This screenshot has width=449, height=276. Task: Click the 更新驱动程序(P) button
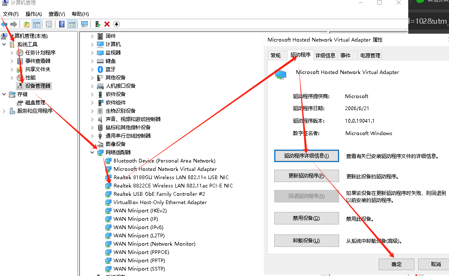[306, 176]
